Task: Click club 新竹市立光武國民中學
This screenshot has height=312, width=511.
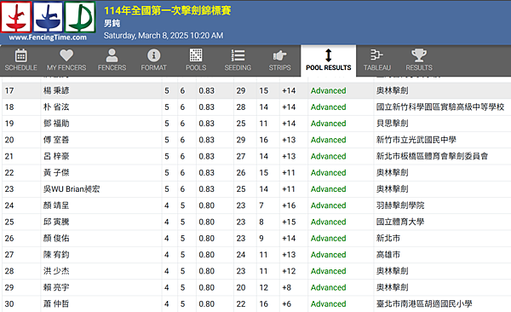Action: 416,140
